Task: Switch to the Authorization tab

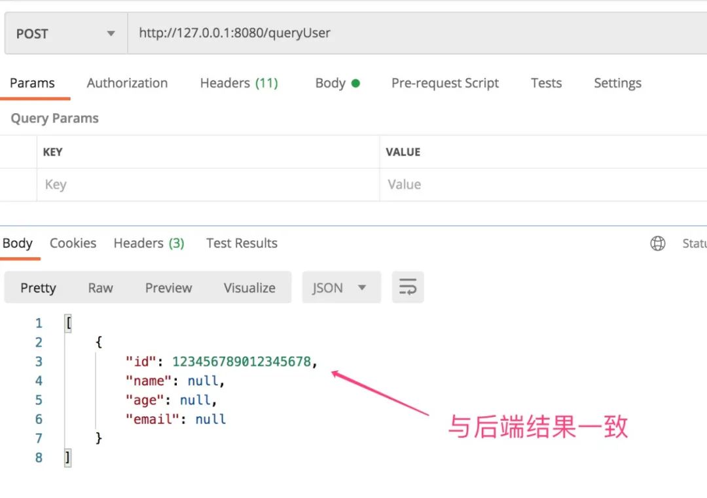Action: point(127,83)
